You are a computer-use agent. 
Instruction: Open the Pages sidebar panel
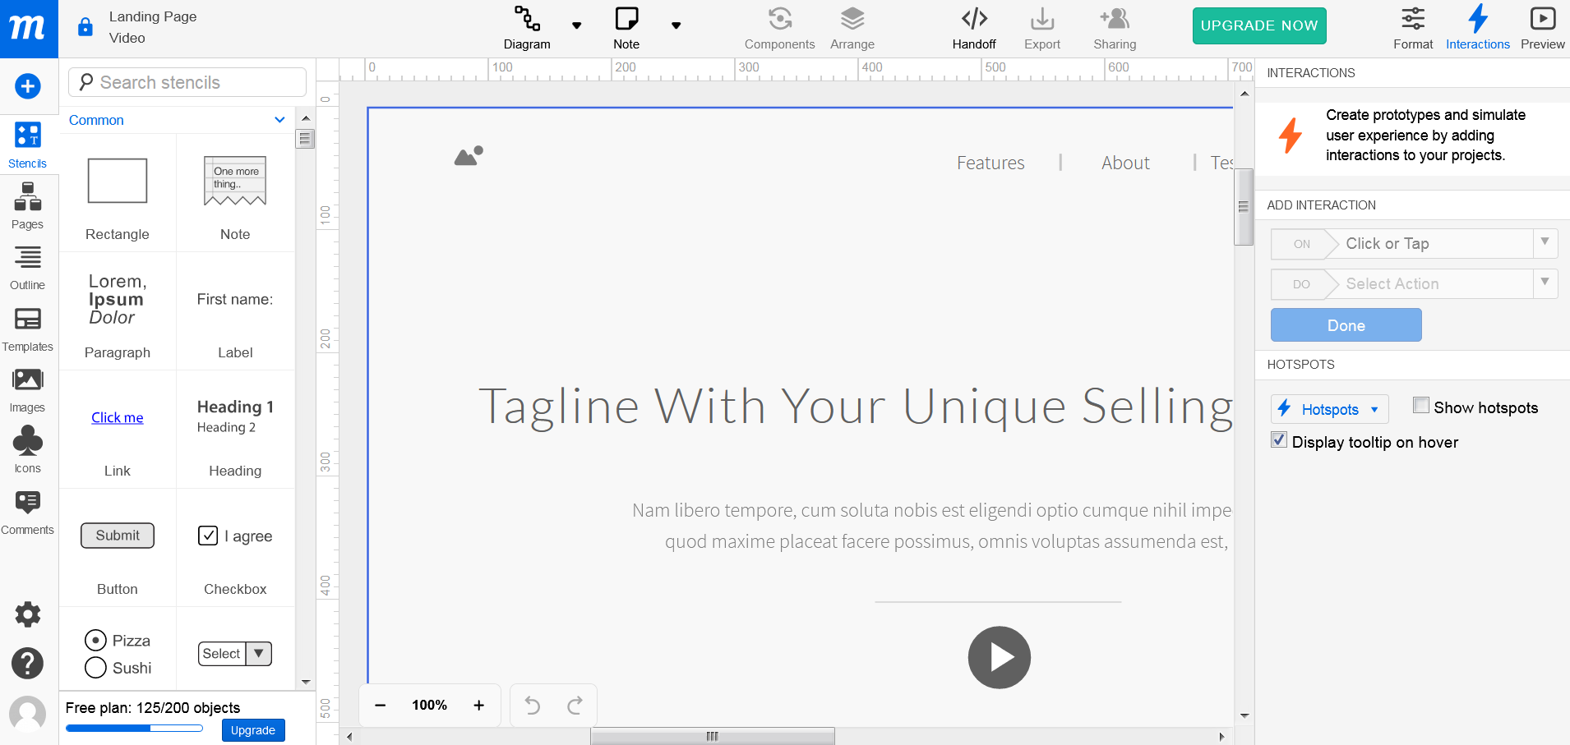tap(27, 206)
